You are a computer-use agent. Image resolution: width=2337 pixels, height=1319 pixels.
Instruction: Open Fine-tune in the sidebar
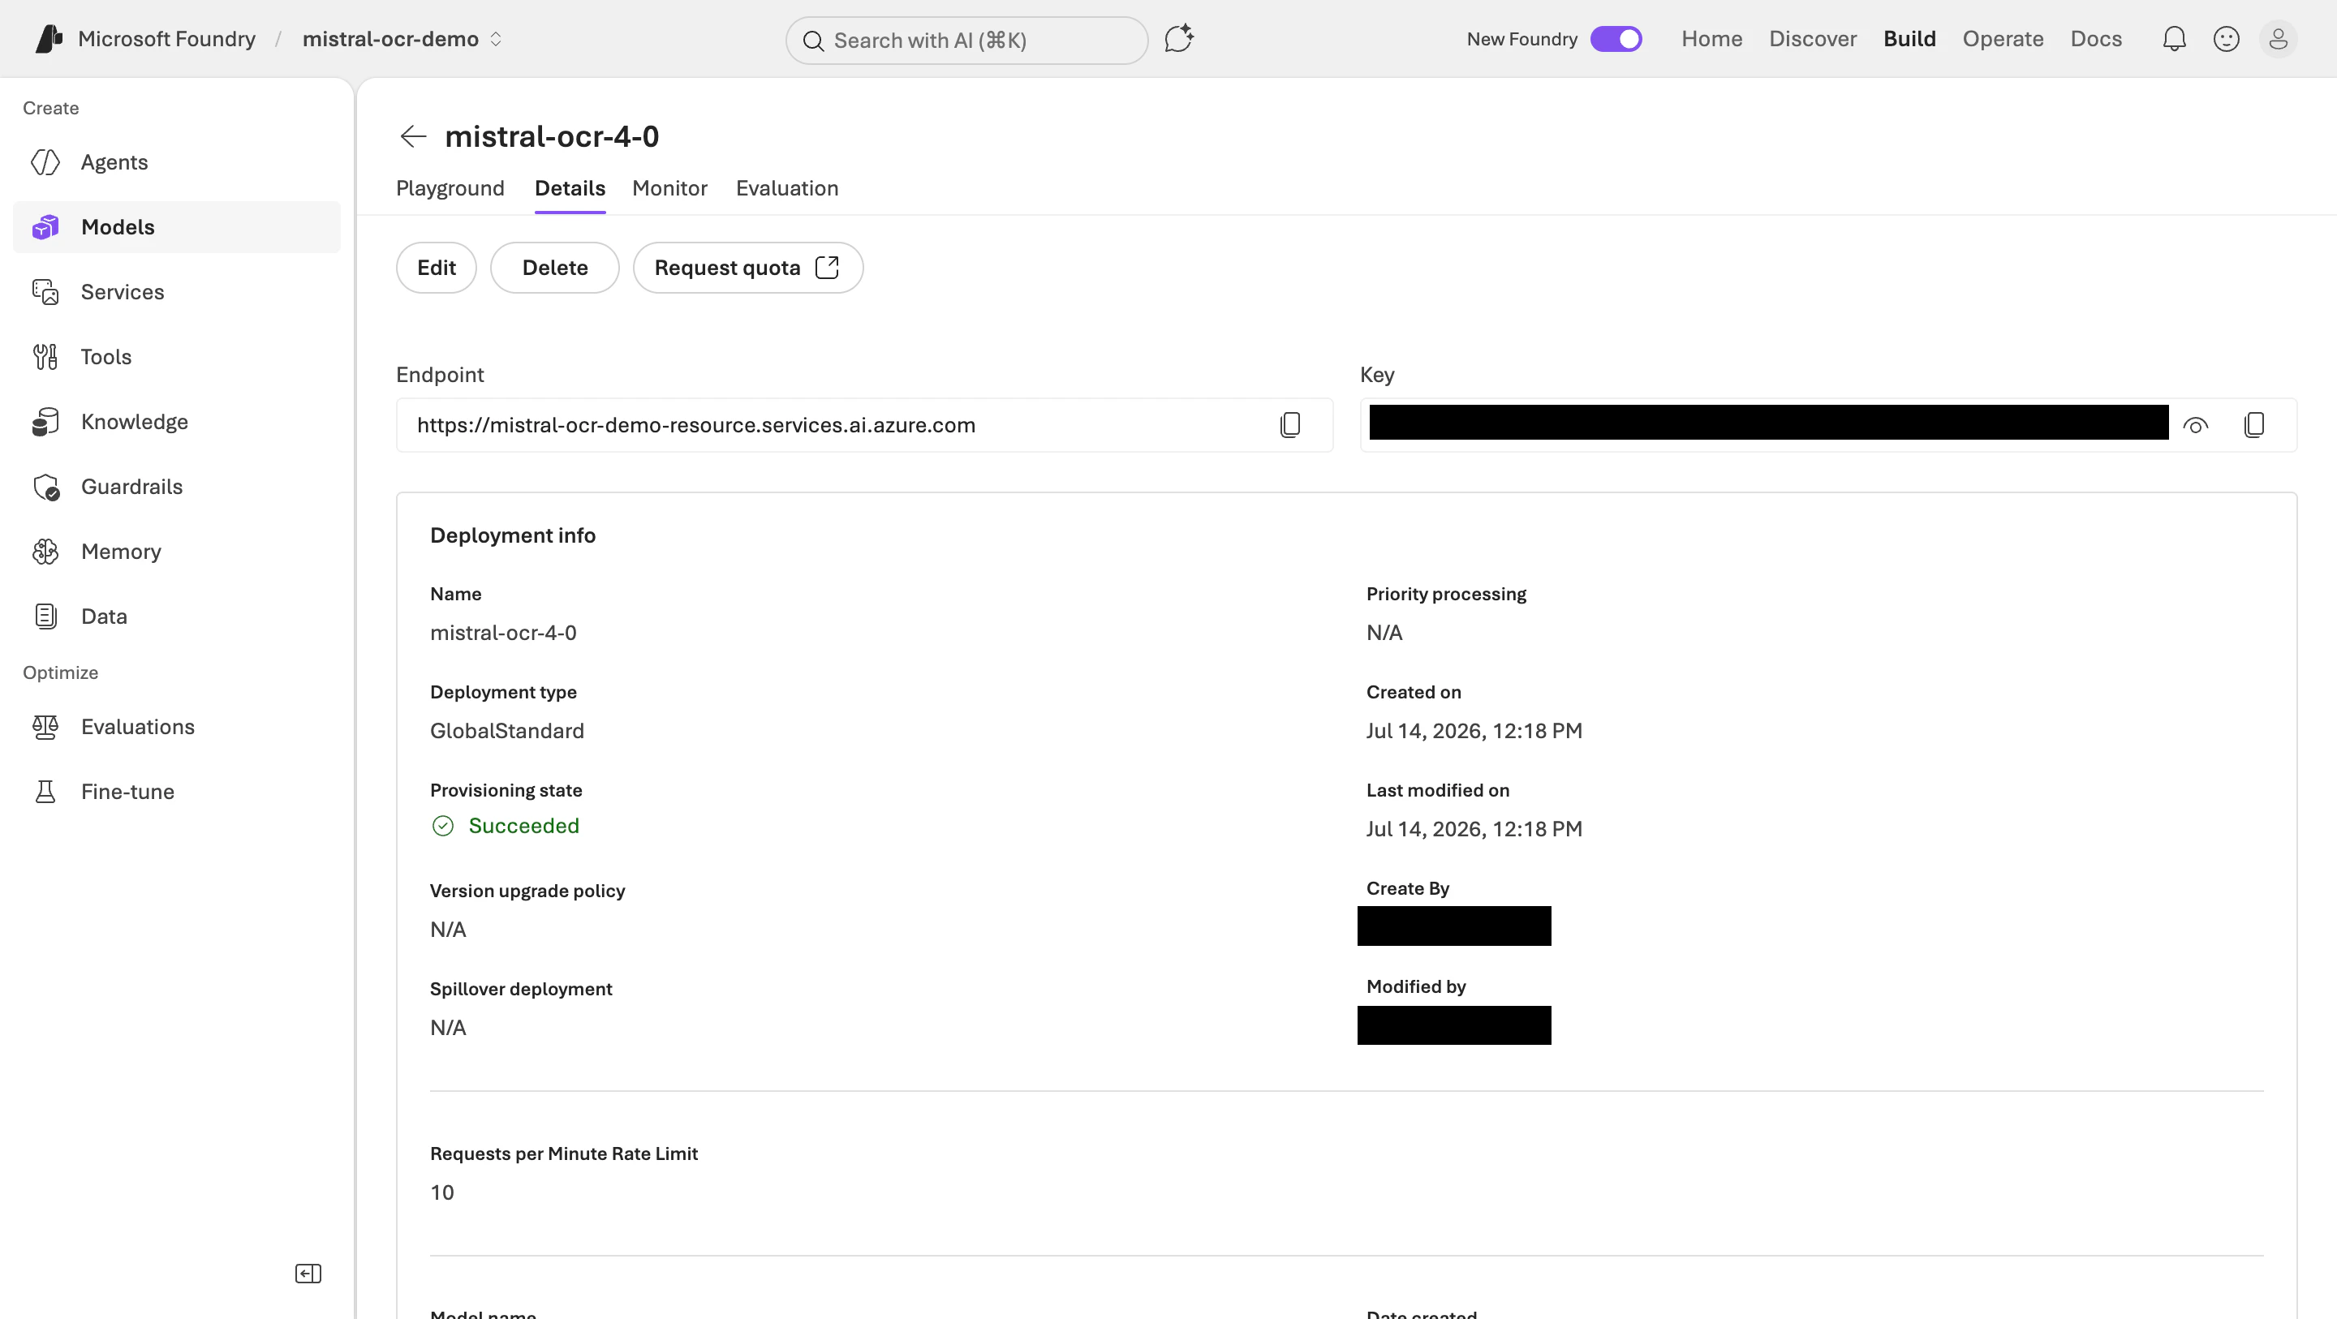click(177, 792)
